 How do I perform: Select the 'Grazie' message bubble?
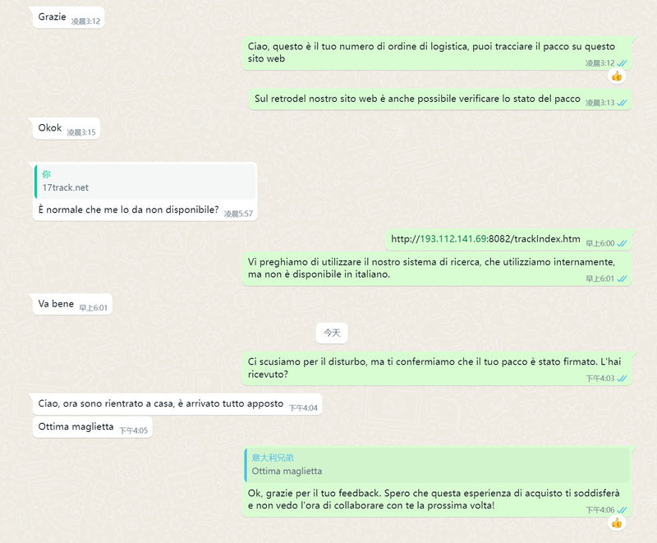coord(69,17)
